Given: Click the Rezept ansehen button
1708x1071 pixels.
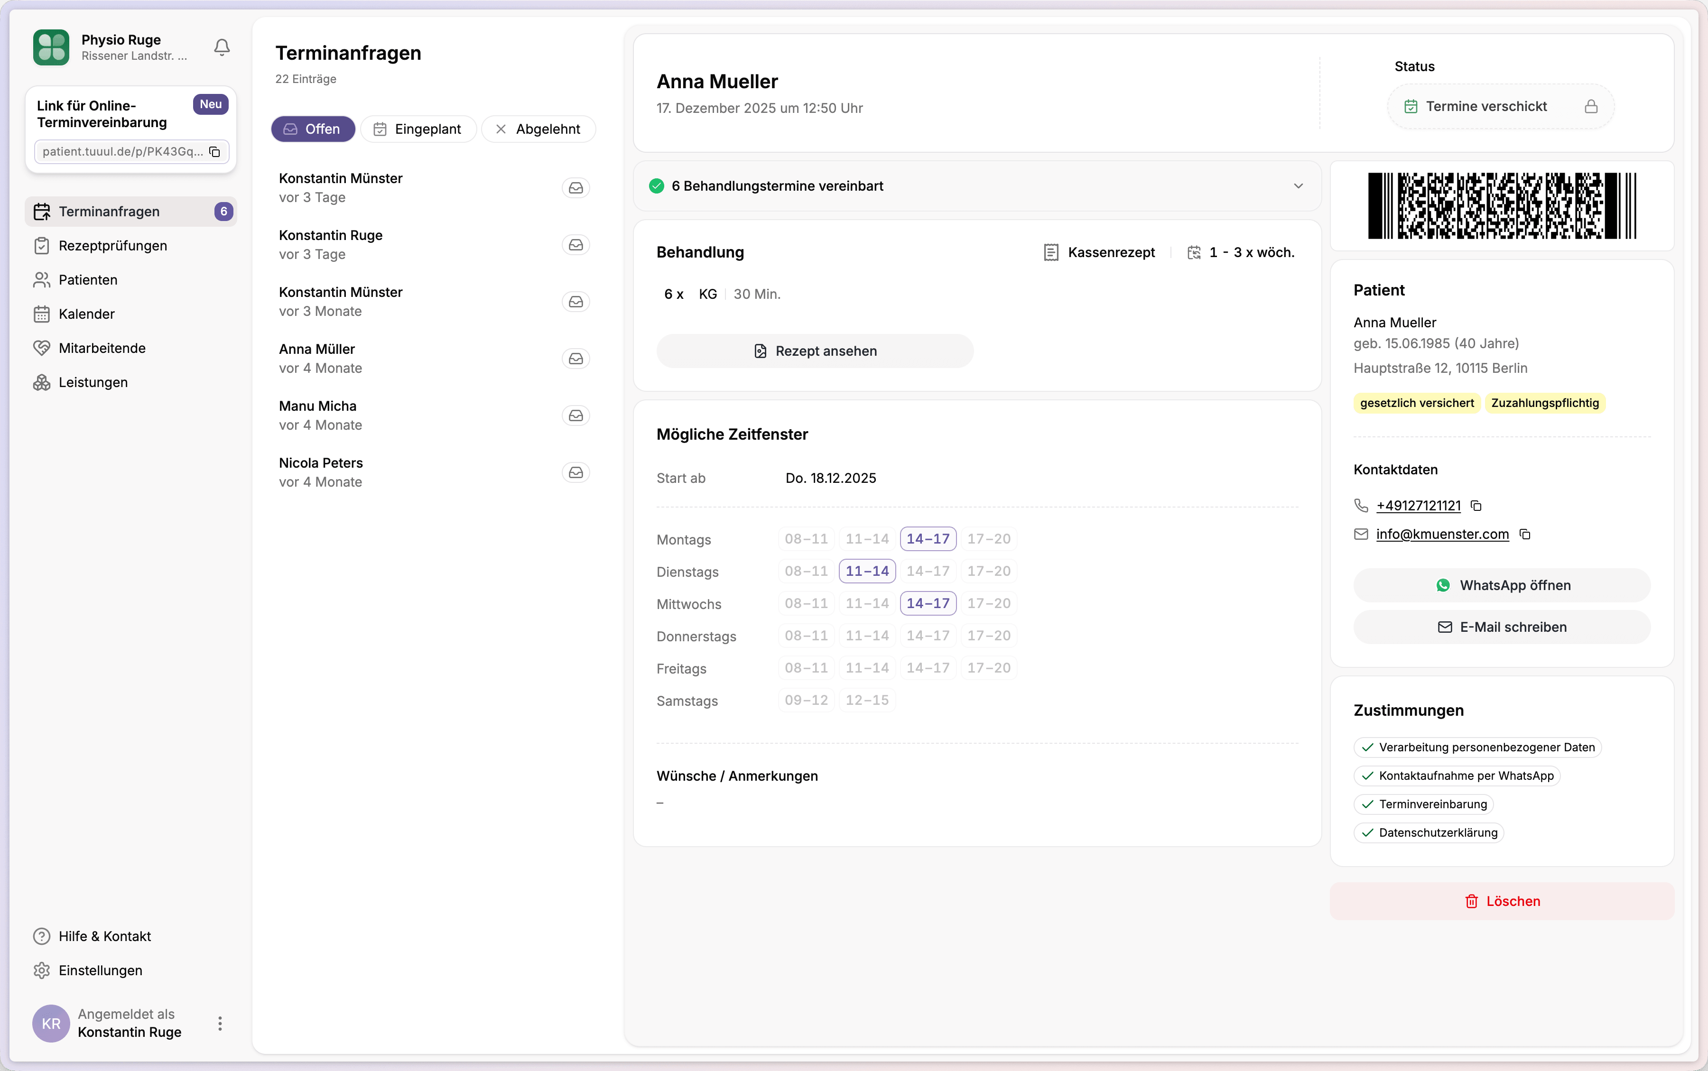Looking at the screenshot, I should pyautogui.click(x=815, y=351).
